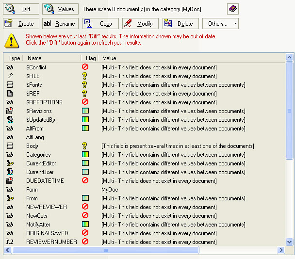Sort by the Flag column header
Screen dimensions: 295x259
90,58
